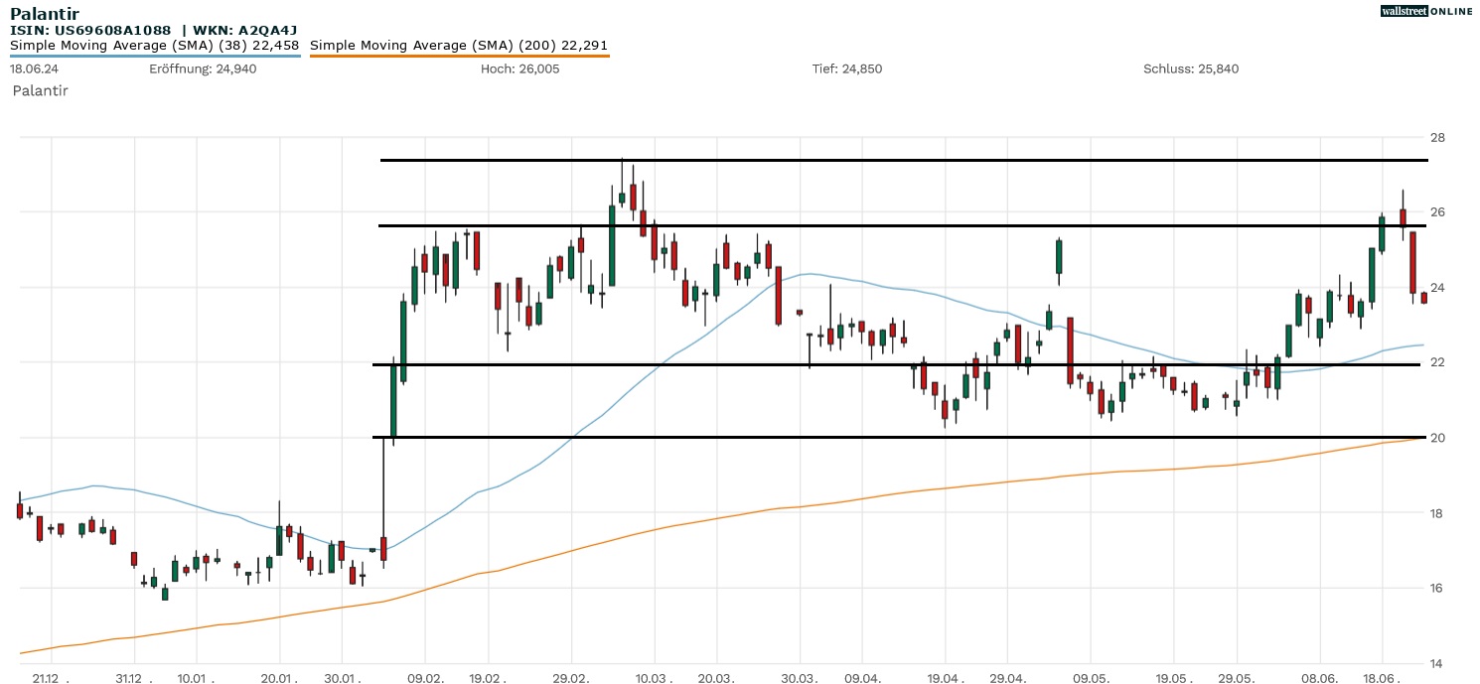Click the topmost black horizontal resistance line
The width and height of the screenshot is (1480, 684).
pyautogui.click(x=894, y=160)
